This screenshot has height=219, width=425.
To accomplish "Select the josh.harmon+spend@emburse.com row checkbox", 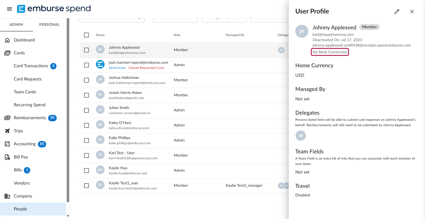I will (86, 65).
